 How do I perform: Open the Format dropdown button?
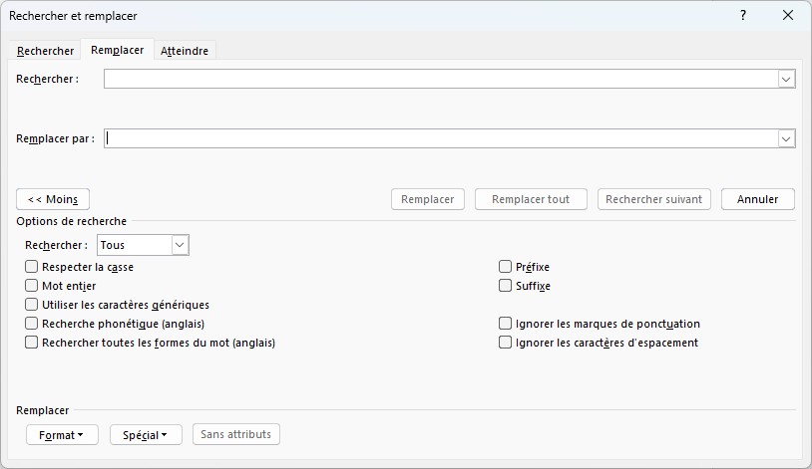tap(62, 435)
